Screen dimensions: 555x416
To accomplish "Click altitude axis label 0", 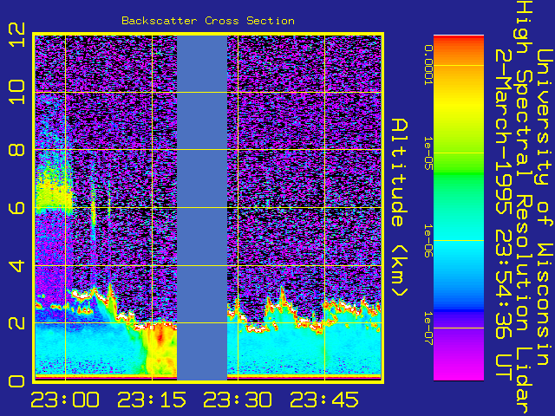I will [16, 381].
